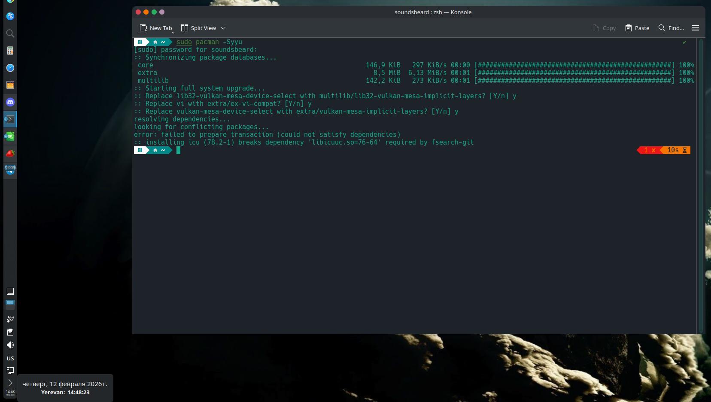This screenshot has height=402, width=711.
Task: Open the strawberry music player icon
Action: coord(10,153)
